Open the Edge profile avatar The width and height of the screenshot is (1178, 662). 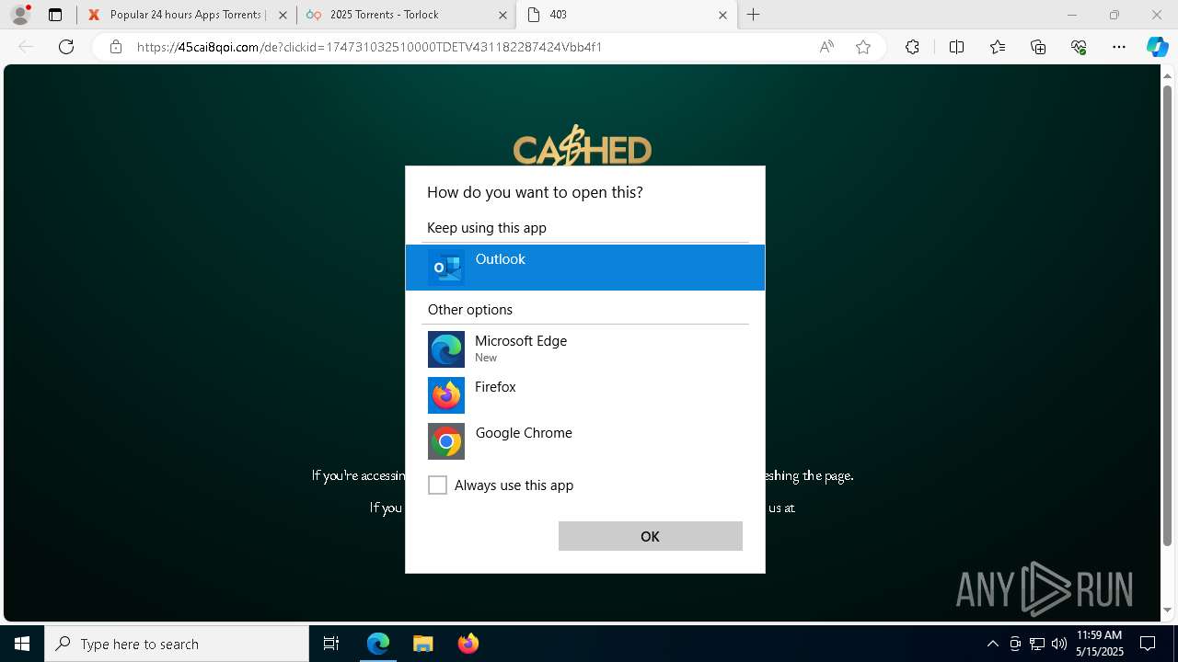tap(20, 15)
